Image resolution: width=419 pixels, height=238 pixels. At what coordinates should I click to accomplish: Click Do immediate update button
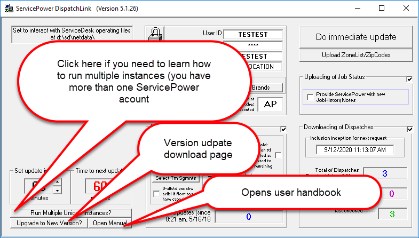click(x=356, y=37)
